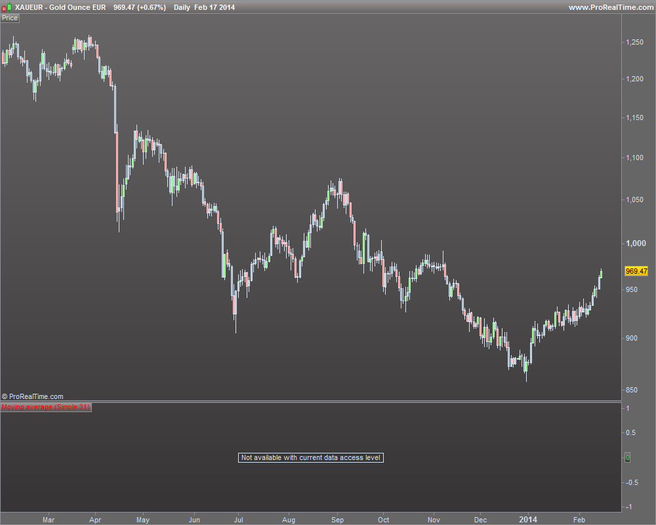The height and width of the screenshot is (525, 656).
Task: Click the 1,250 price level label
Action: click(634, 42)
